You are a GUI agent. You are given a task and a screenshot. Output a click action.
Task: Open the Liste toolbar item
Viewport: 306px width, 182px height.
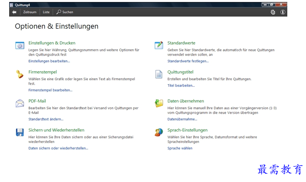[x=46, y=12]
